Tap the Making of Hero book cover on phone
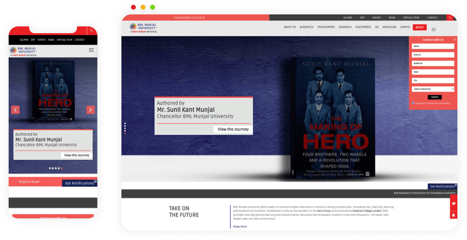This screenshot has height=240, width=467. [53, 91]
